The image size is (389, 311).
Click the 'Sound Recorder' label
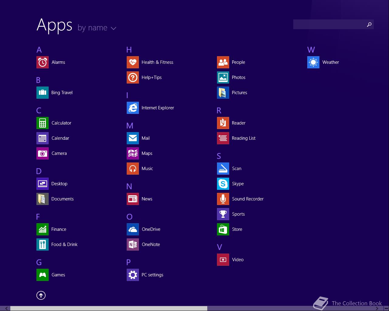tap(248, 199)
